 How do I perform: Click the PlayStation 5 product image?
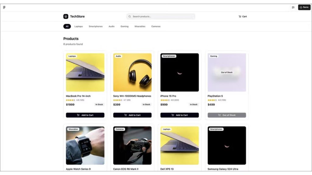tap(227, 73)
